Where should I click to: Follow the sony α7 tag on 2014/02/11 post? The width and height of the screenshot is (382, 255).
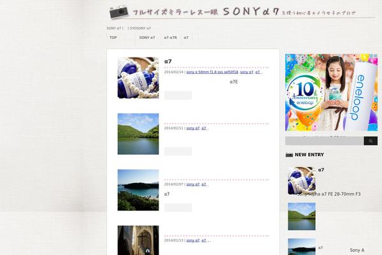(193, 128)
